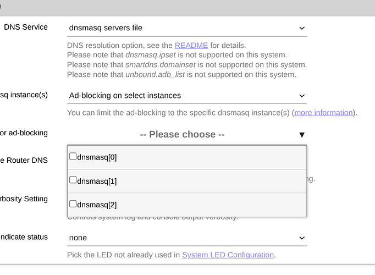The image size is (375, 275).
Task: Open the LED dropdown showing none
Action: point(186,238)
